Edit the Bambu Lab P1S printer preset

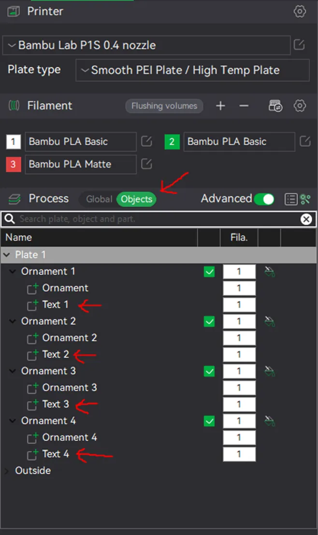pos(299,45)
